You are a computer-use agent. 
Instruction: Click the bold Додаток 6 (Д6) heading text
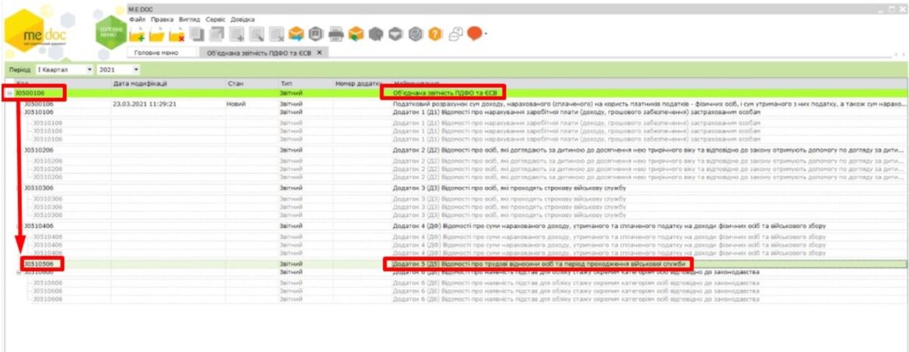(576, 272)
